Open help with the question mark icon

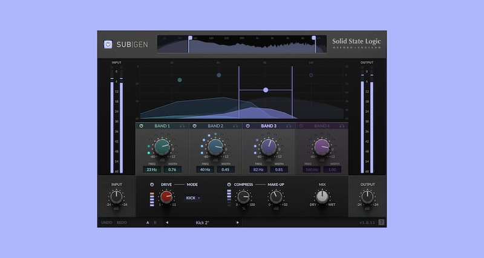(382, 222)
